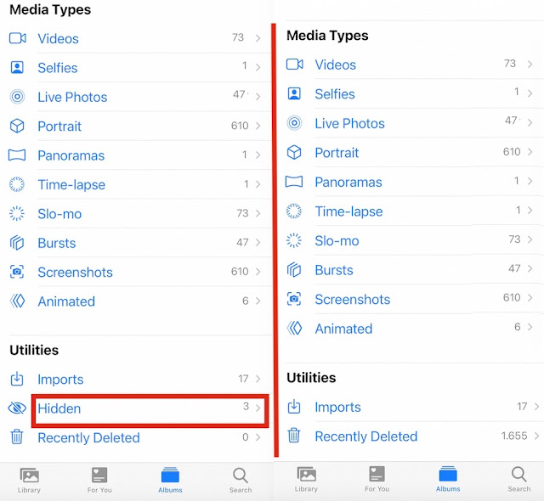The image size is (544, 501).
Task: Tap the Videos camera icon in left panel
Action: tap(18, 38)
